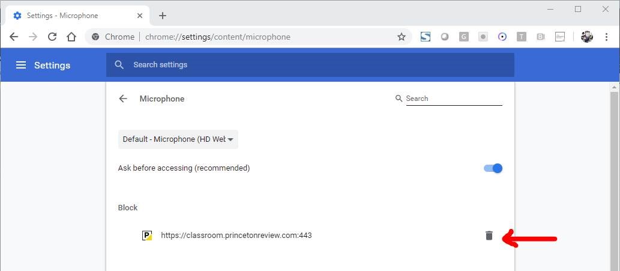Click the blue S extension icon
This screenshot has width=620, height=271.
tap(426, 37)
